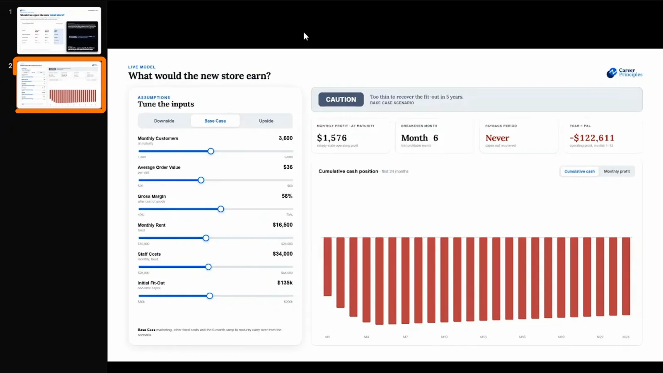Click the "Tune the inputs" heading
The height and width of the screenshot is (373, 663).
click(166, 104)
